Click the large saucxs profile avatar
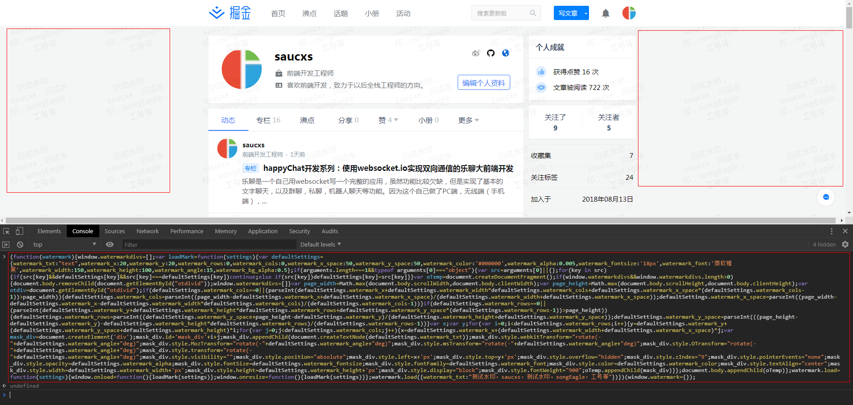The width and height of the screenshot is (853, 405). (x=242, y=69)
